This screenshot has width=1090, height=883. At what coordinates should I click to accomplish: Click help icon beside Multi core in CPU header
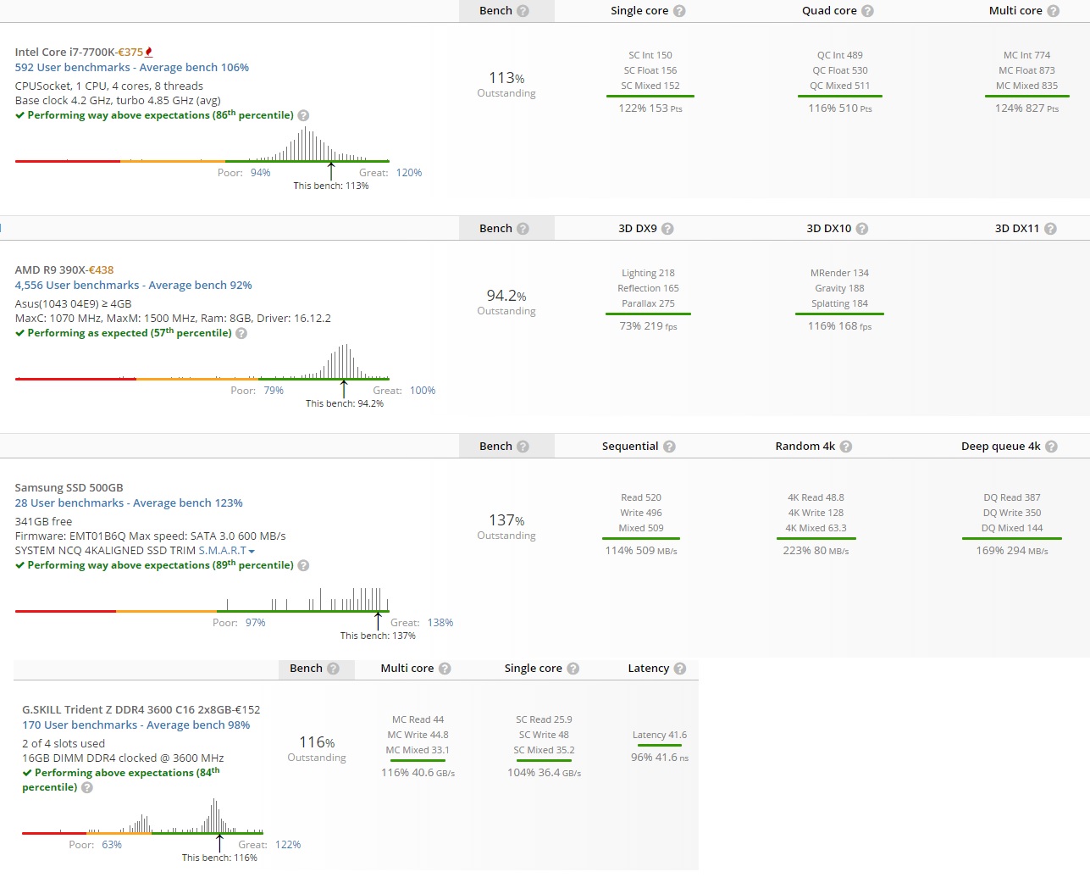coord(1053,11)
